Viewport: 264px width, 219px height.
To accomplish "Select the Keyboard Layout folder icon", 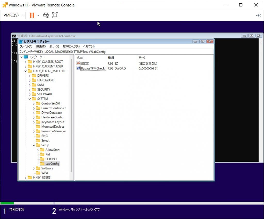I will [38, 122].
